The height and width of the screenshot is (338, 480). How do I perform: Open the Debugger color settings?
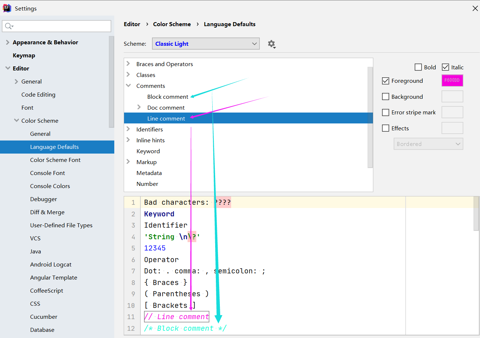coord(44,199)
